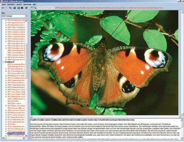The width and height of the screenshot is (184, 142).
Task: Open the Werkzeuge menu
Action: pos(27,4)
